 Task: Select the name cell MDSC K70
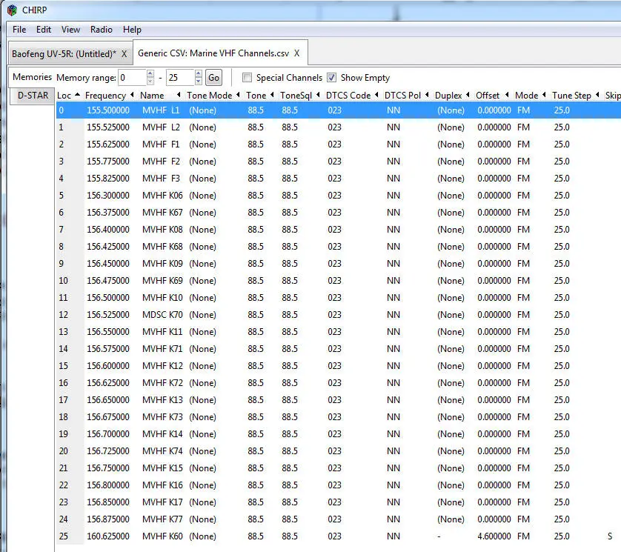click(162, 314)
